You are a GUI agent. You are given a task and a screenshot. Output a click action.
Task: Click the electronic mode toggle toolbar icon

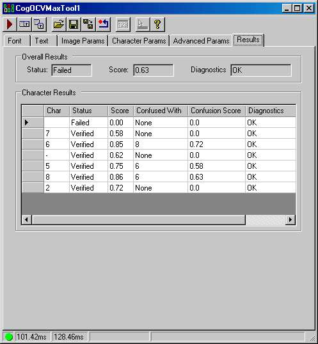pyautogui.click(x=24, y=24)
